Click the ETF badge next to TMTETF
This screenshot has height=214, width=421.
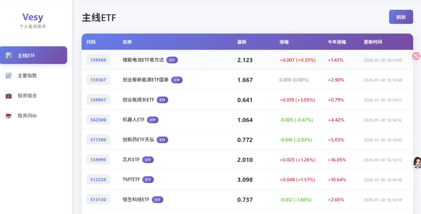[148, 180]
